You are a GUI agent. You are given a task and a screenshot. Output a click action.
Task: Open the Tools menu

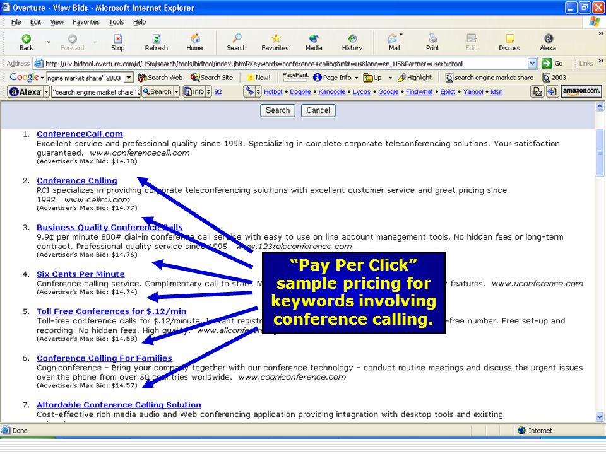(x=116, y=22)
